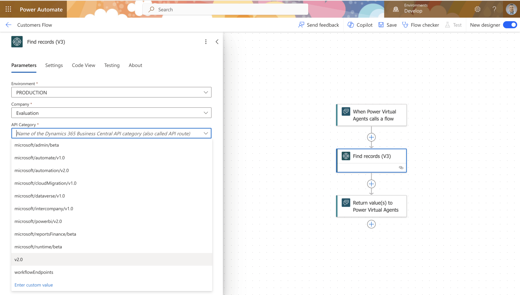The height and width of the screenshot is (295, 520).
Task: Click the search magnifier icon
Action: 152,9
